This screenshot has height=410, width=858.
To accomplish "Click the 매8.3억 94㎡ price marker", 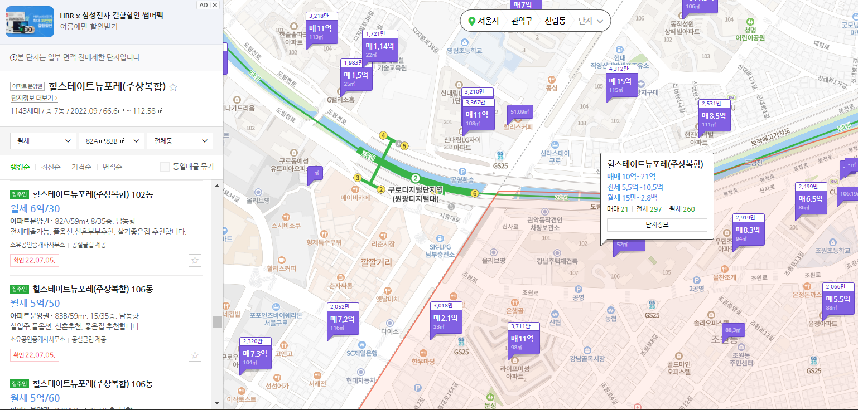I will [x=748, y=230].
